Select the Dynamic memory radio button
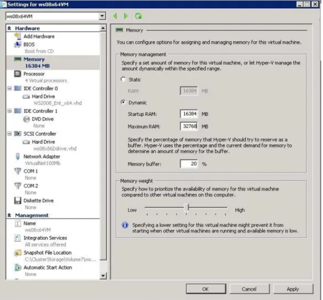This screenshot has height=300, width=323. pyautogui.click(x=123, y=102)
